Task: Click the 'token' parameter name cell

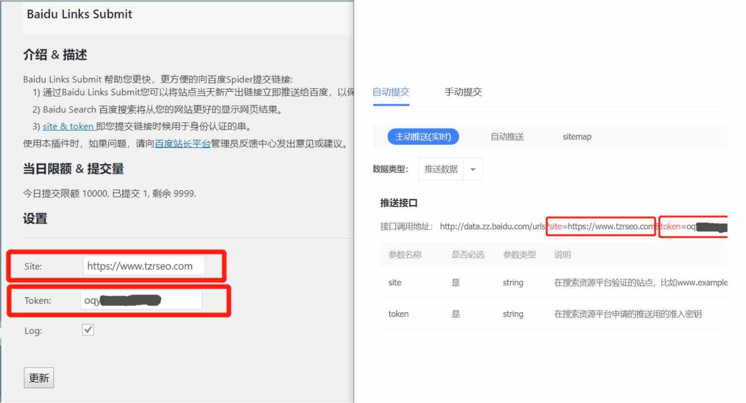Action: tap(398, 314)
